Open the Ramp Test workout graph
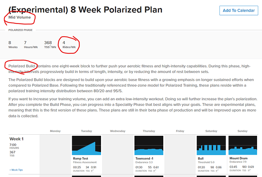 pos(87,145)
